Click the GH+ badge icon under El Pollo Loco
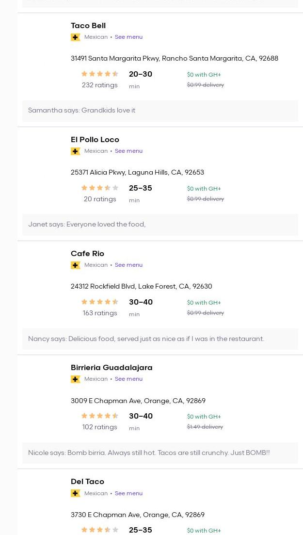This screenshot has width=303, height=535. tap(75, 151)
